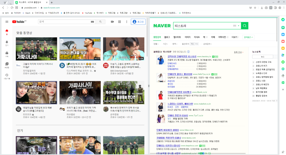This screenshot has height=155, width=286.
Task: Toggle dual tab split-view icon
Action: click(x=271, y=8)
